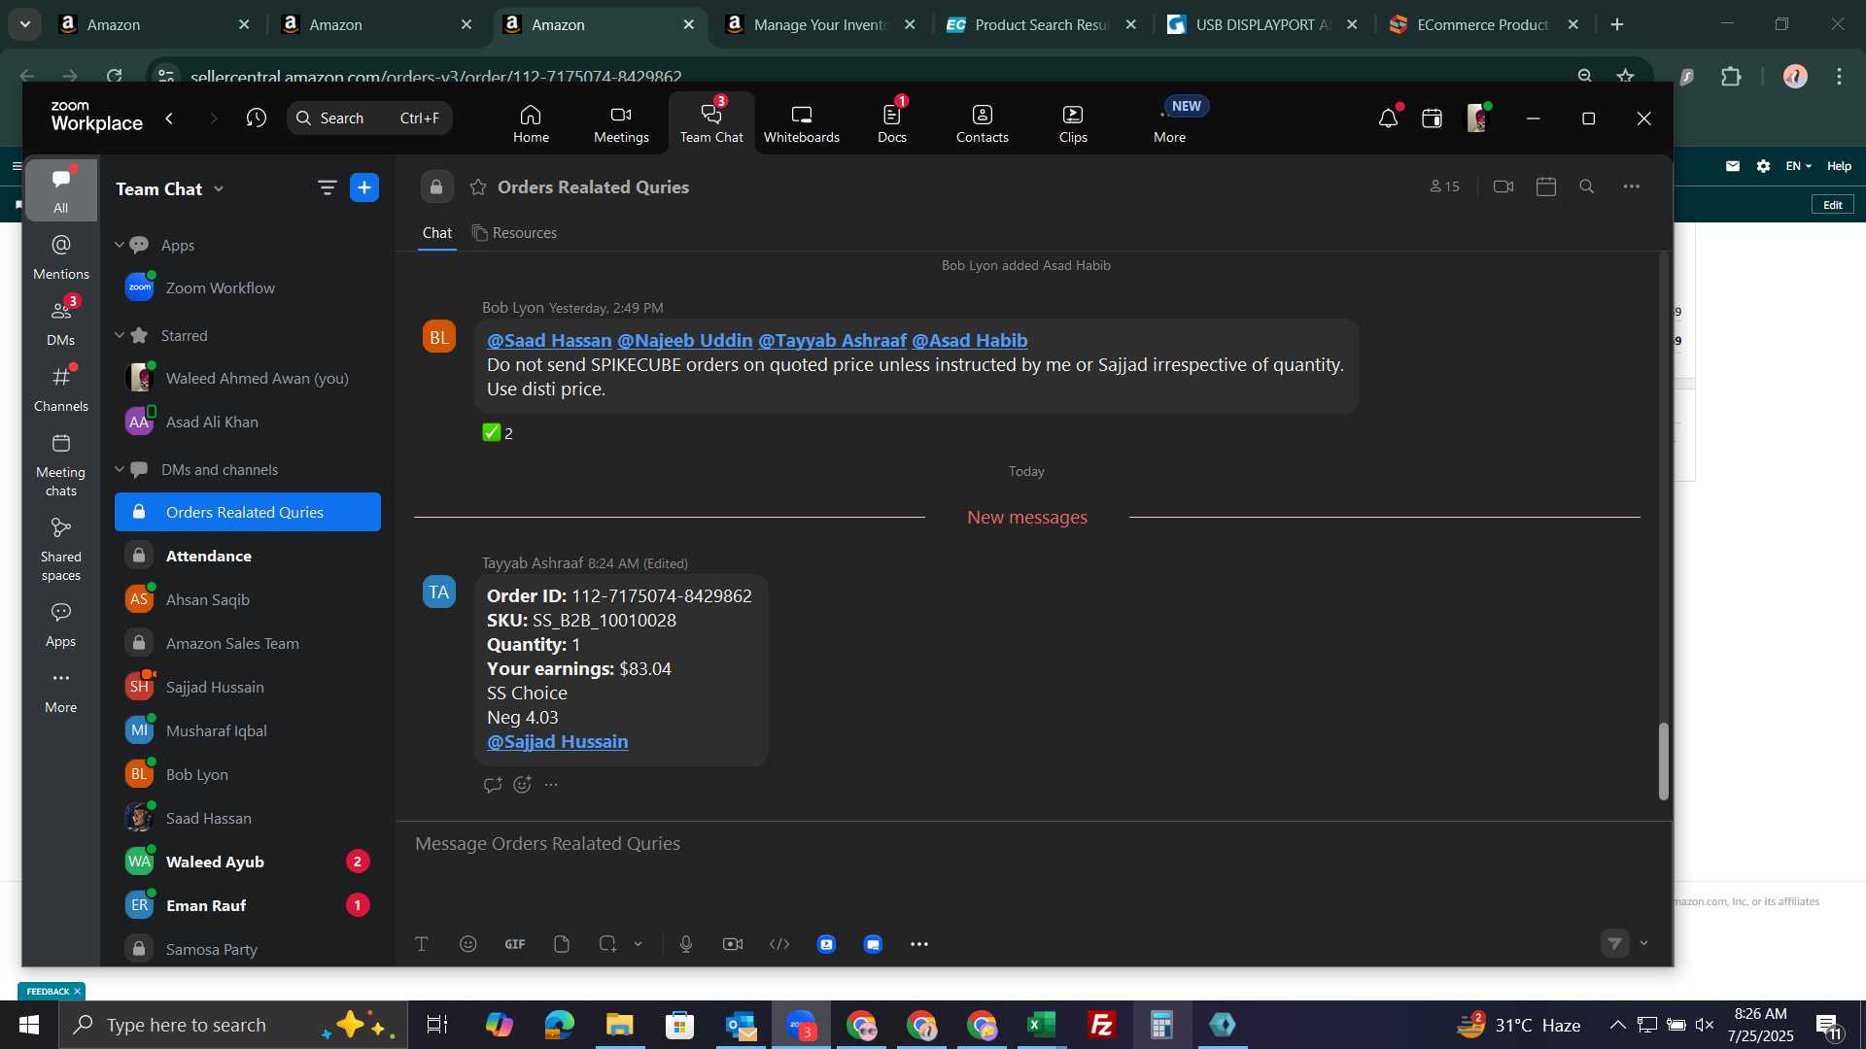Collapse DMs and channels section
This screenshot has width=1866, height=1049.
point(120,470)
